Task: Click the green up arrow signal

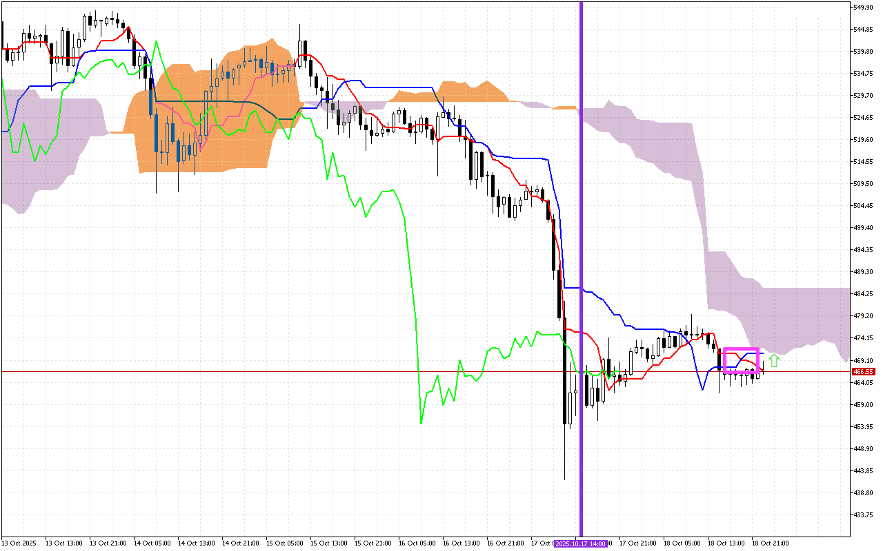Action: [x=774, y=360]
